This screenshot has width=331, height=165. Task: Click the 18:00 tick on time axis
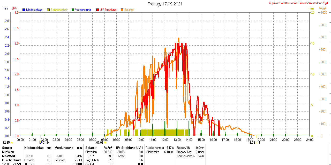pyautogui.click(x=237, y=140)
